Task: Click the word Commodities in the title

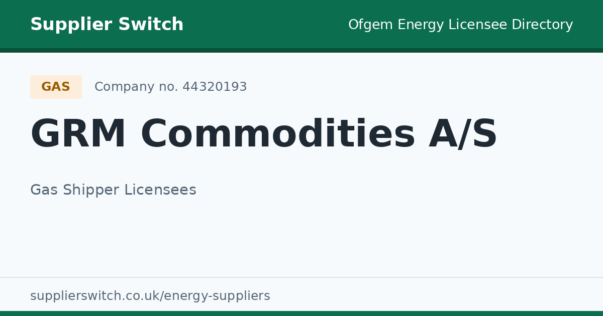Action: click(x=277, y=134)
